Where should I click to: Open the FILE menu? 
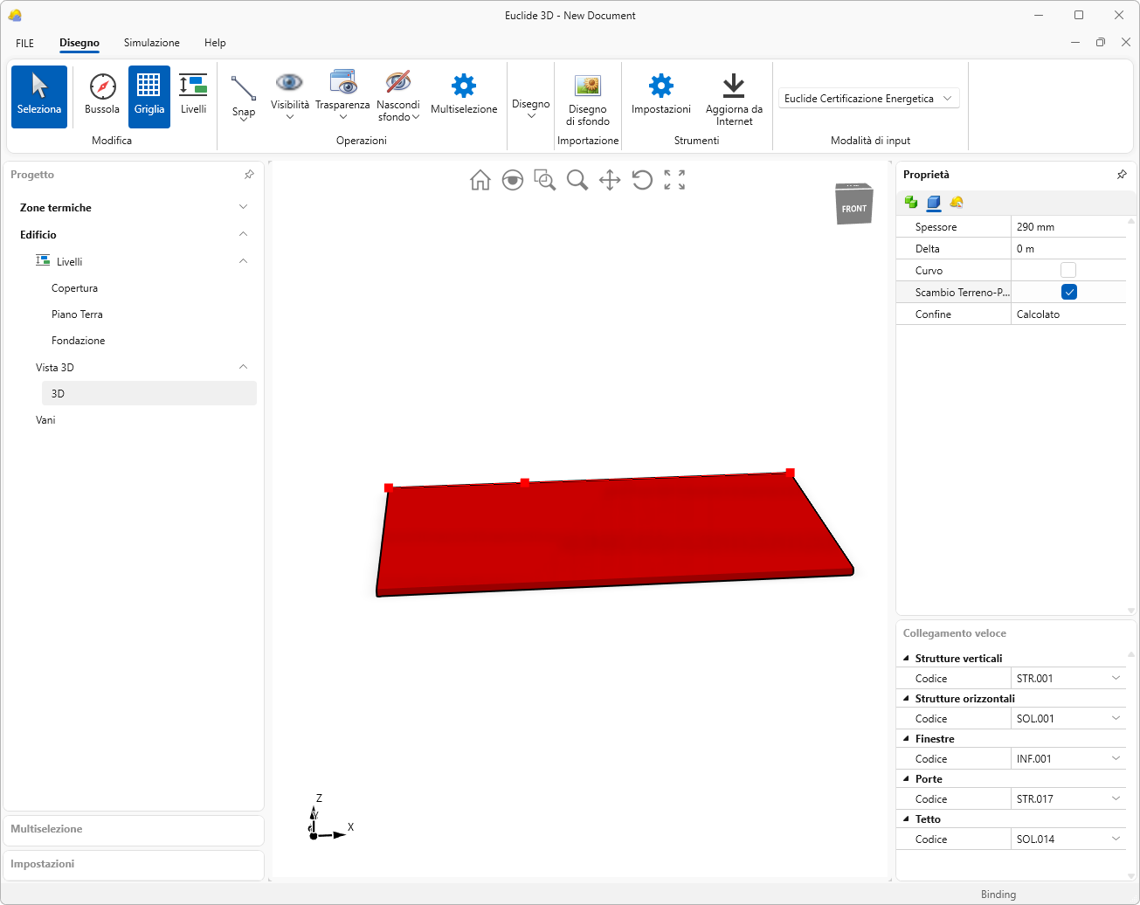tap(24, 43)
